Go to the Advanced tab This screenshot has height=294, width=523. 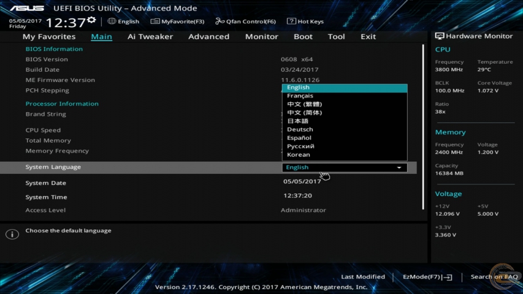[x=209, y=36]
